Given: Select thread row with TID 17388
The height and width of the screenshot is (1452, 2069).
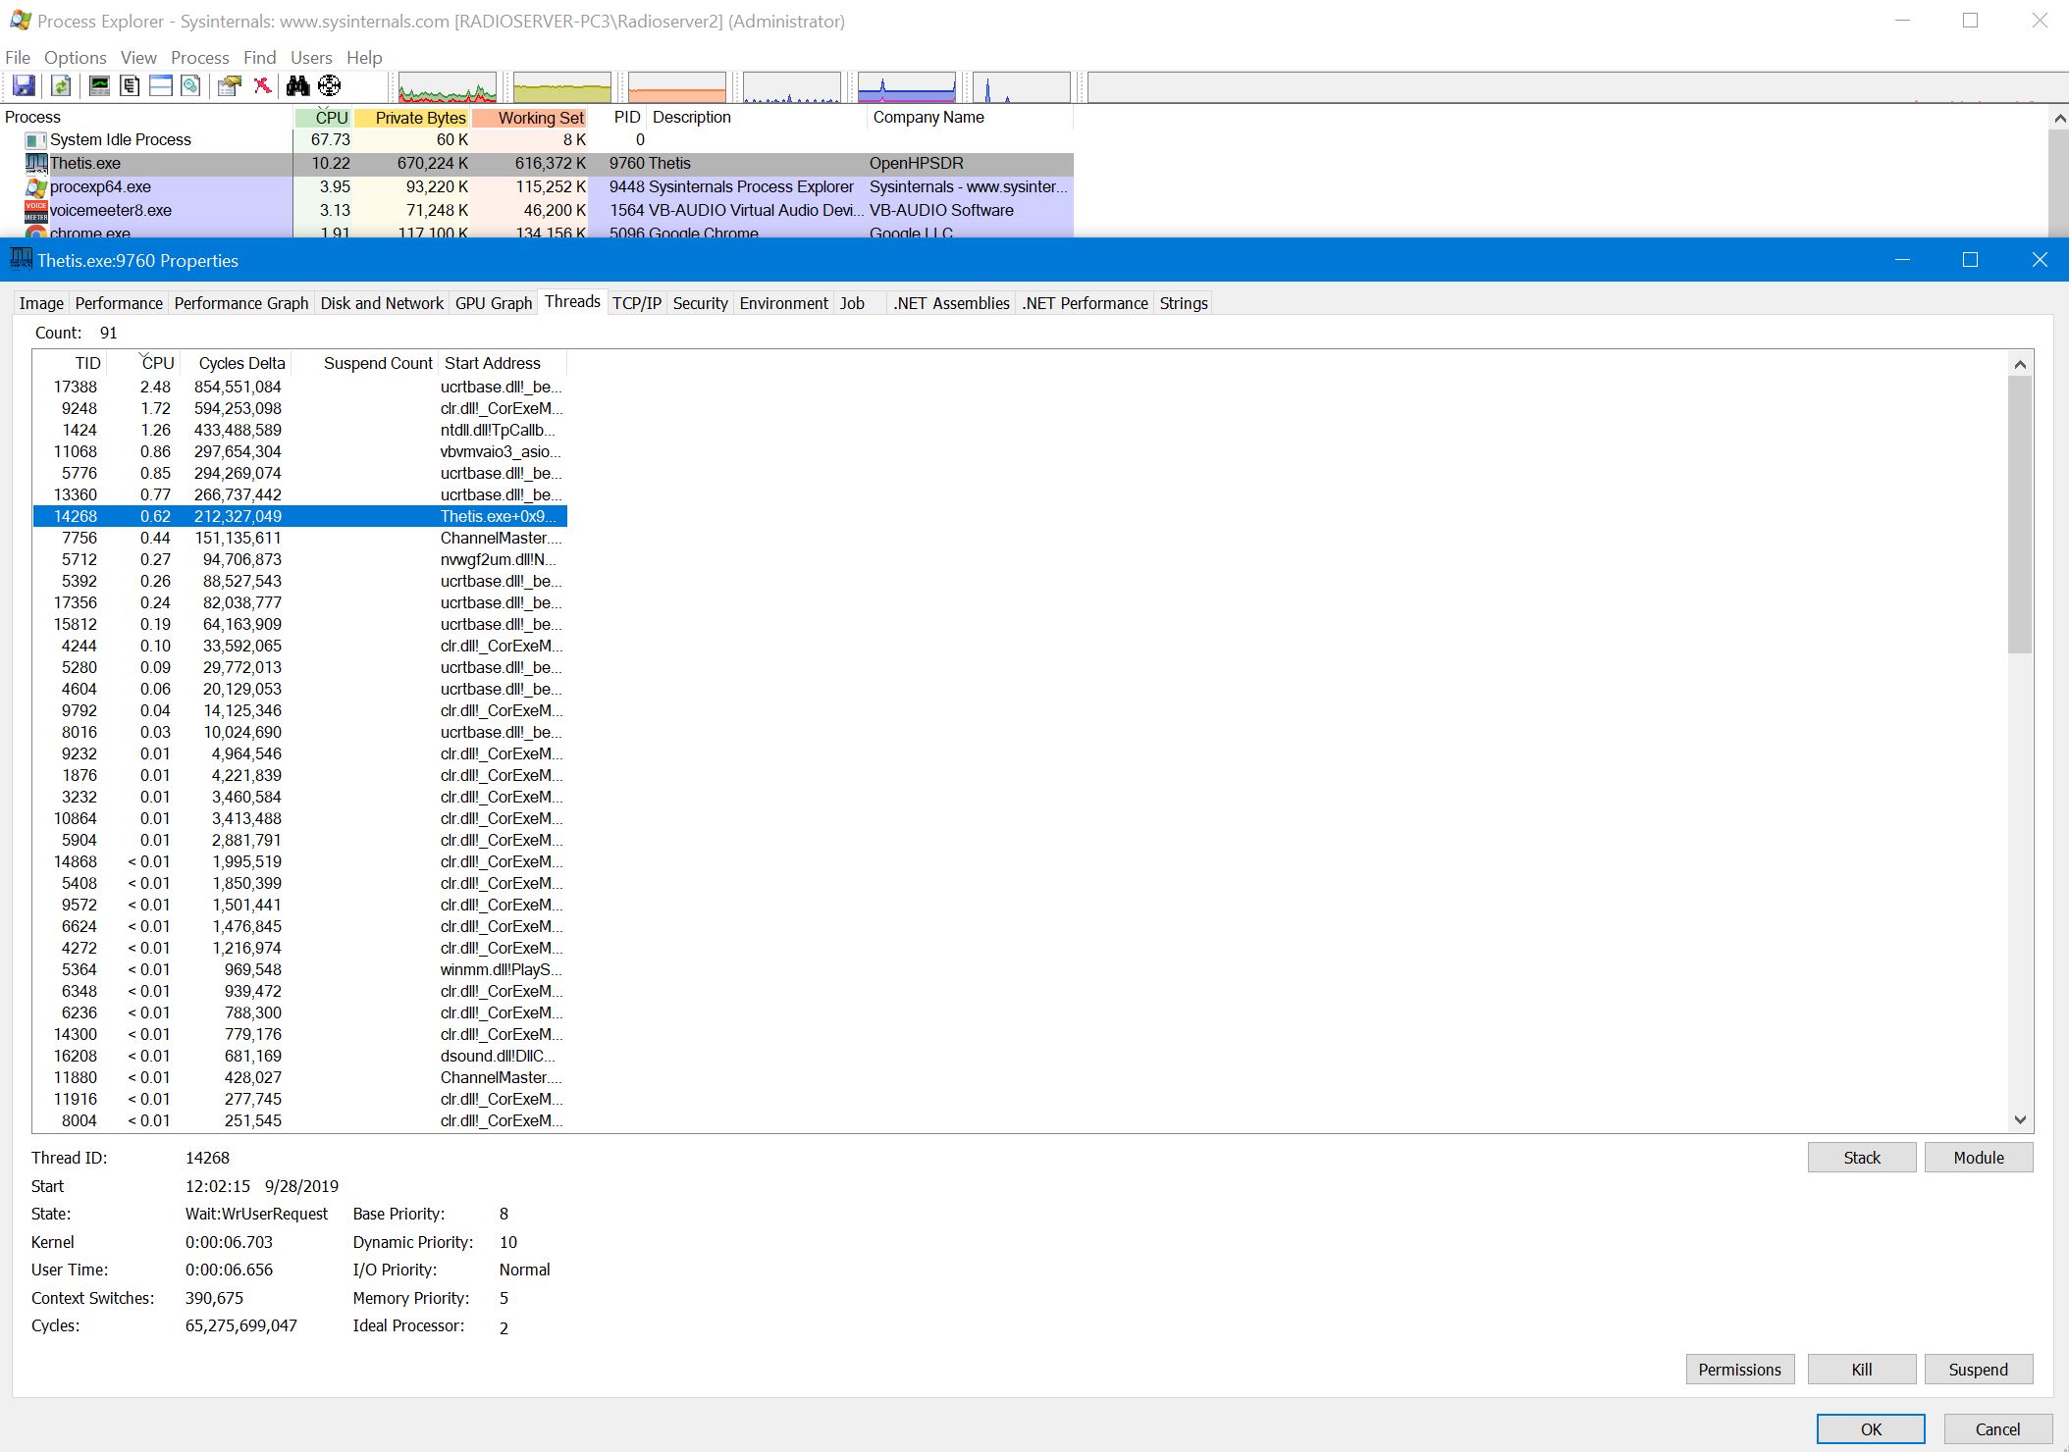Looking at the screenshot, I should coord(300,387).
